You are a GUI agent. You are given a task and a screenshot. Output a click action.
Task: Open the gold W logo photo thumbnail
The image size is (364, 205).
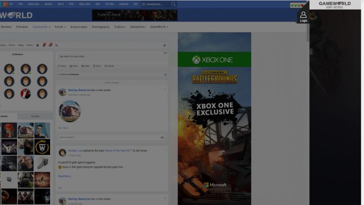42,147
